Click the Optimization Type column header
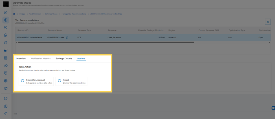This screenshot has height=119, width=275. pos(237,30)
